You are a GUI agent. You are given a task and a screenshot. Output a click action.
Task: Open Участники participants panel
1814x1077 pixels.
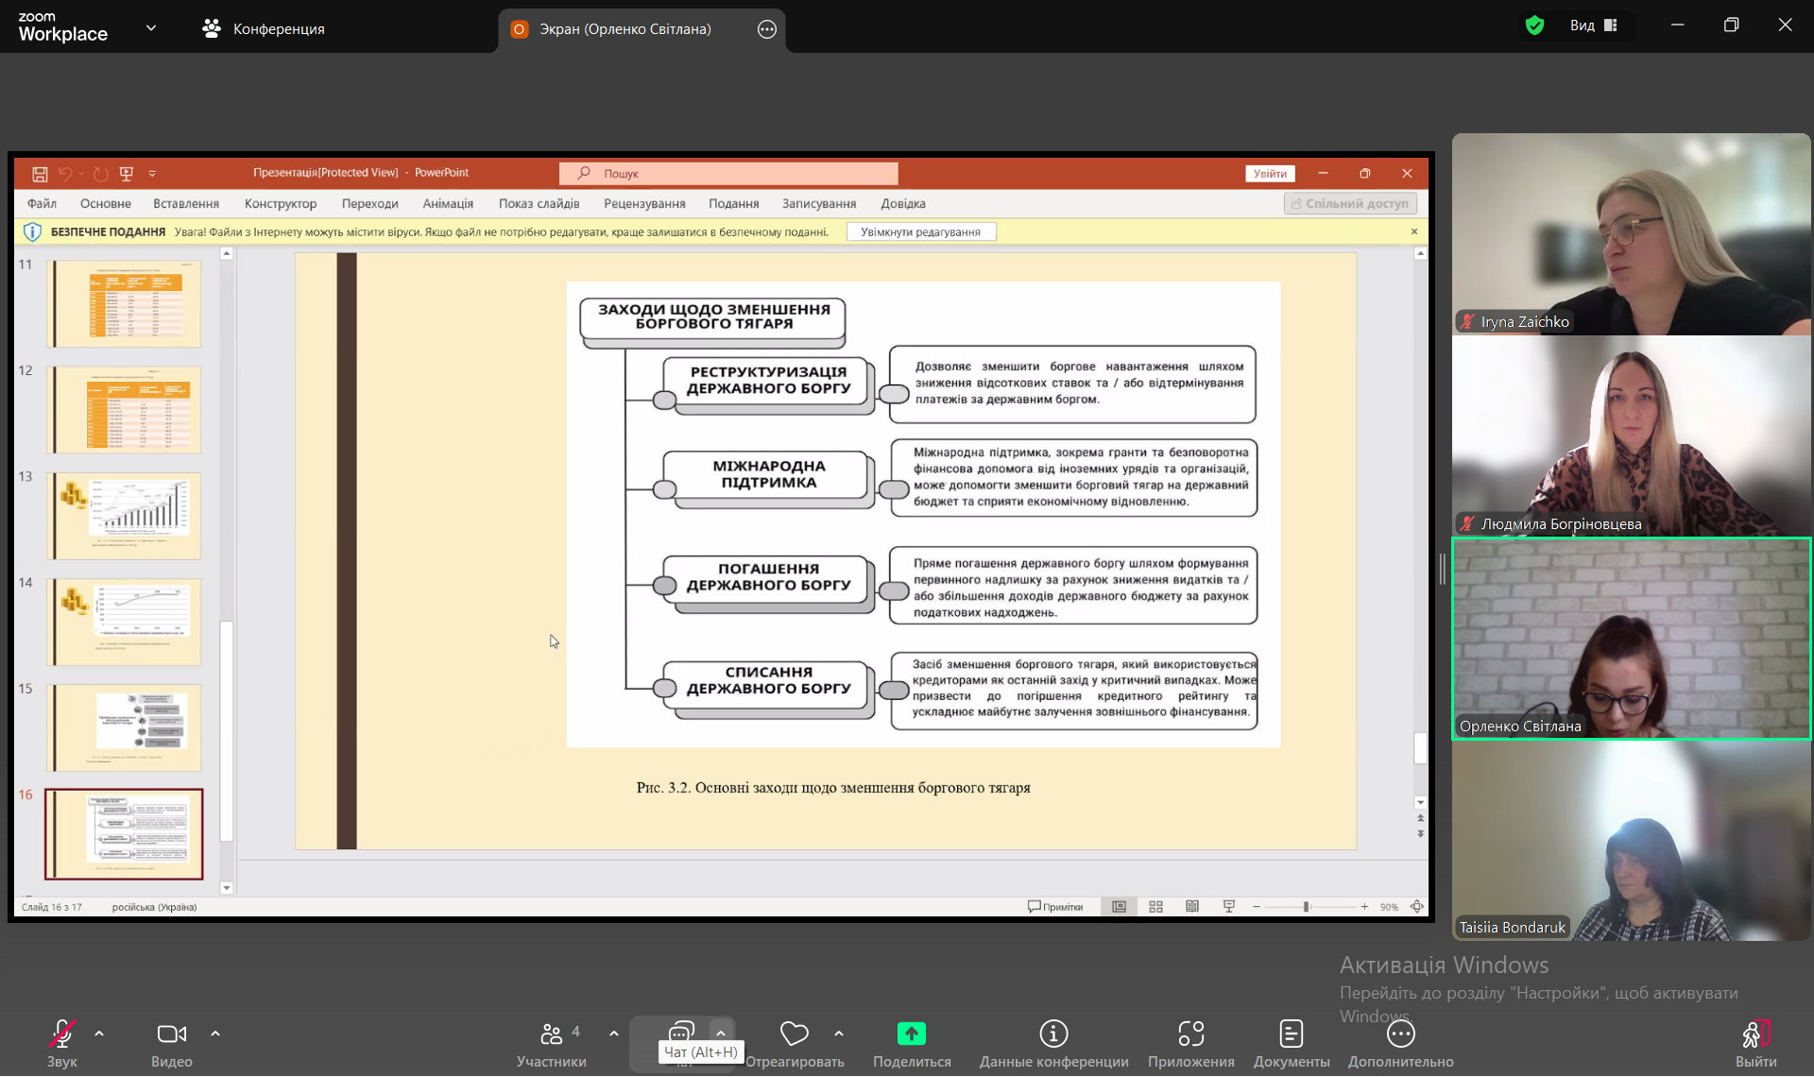(x=552, y=1034)
